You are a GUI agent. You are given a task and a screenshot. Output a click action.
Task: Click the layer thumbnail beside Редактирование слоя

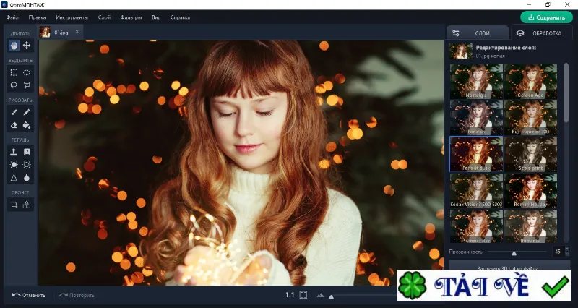460,51
